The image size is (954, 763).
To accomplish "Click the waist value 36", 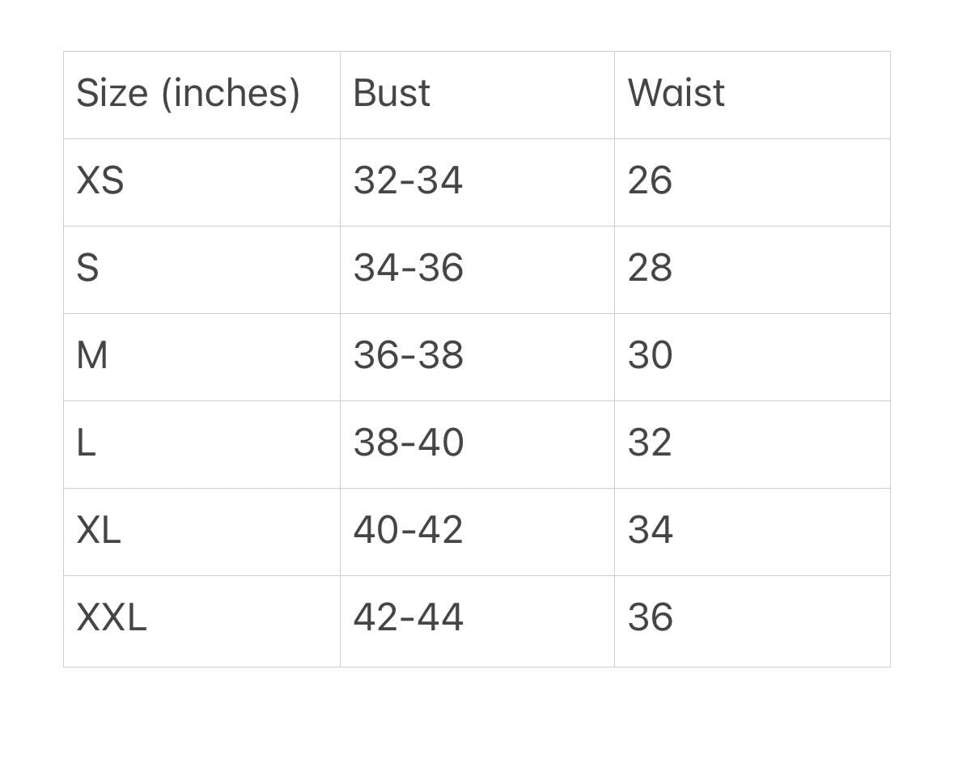I will [x=650, y=617].
